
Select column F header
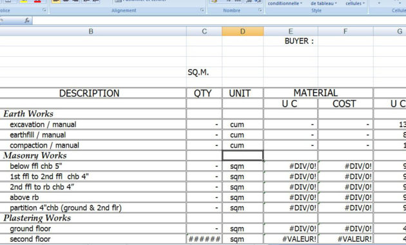click(x=345, y=32)
